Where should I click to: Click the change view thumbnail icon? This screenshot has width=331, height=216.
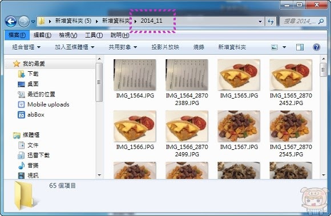[x=274, y=47]
